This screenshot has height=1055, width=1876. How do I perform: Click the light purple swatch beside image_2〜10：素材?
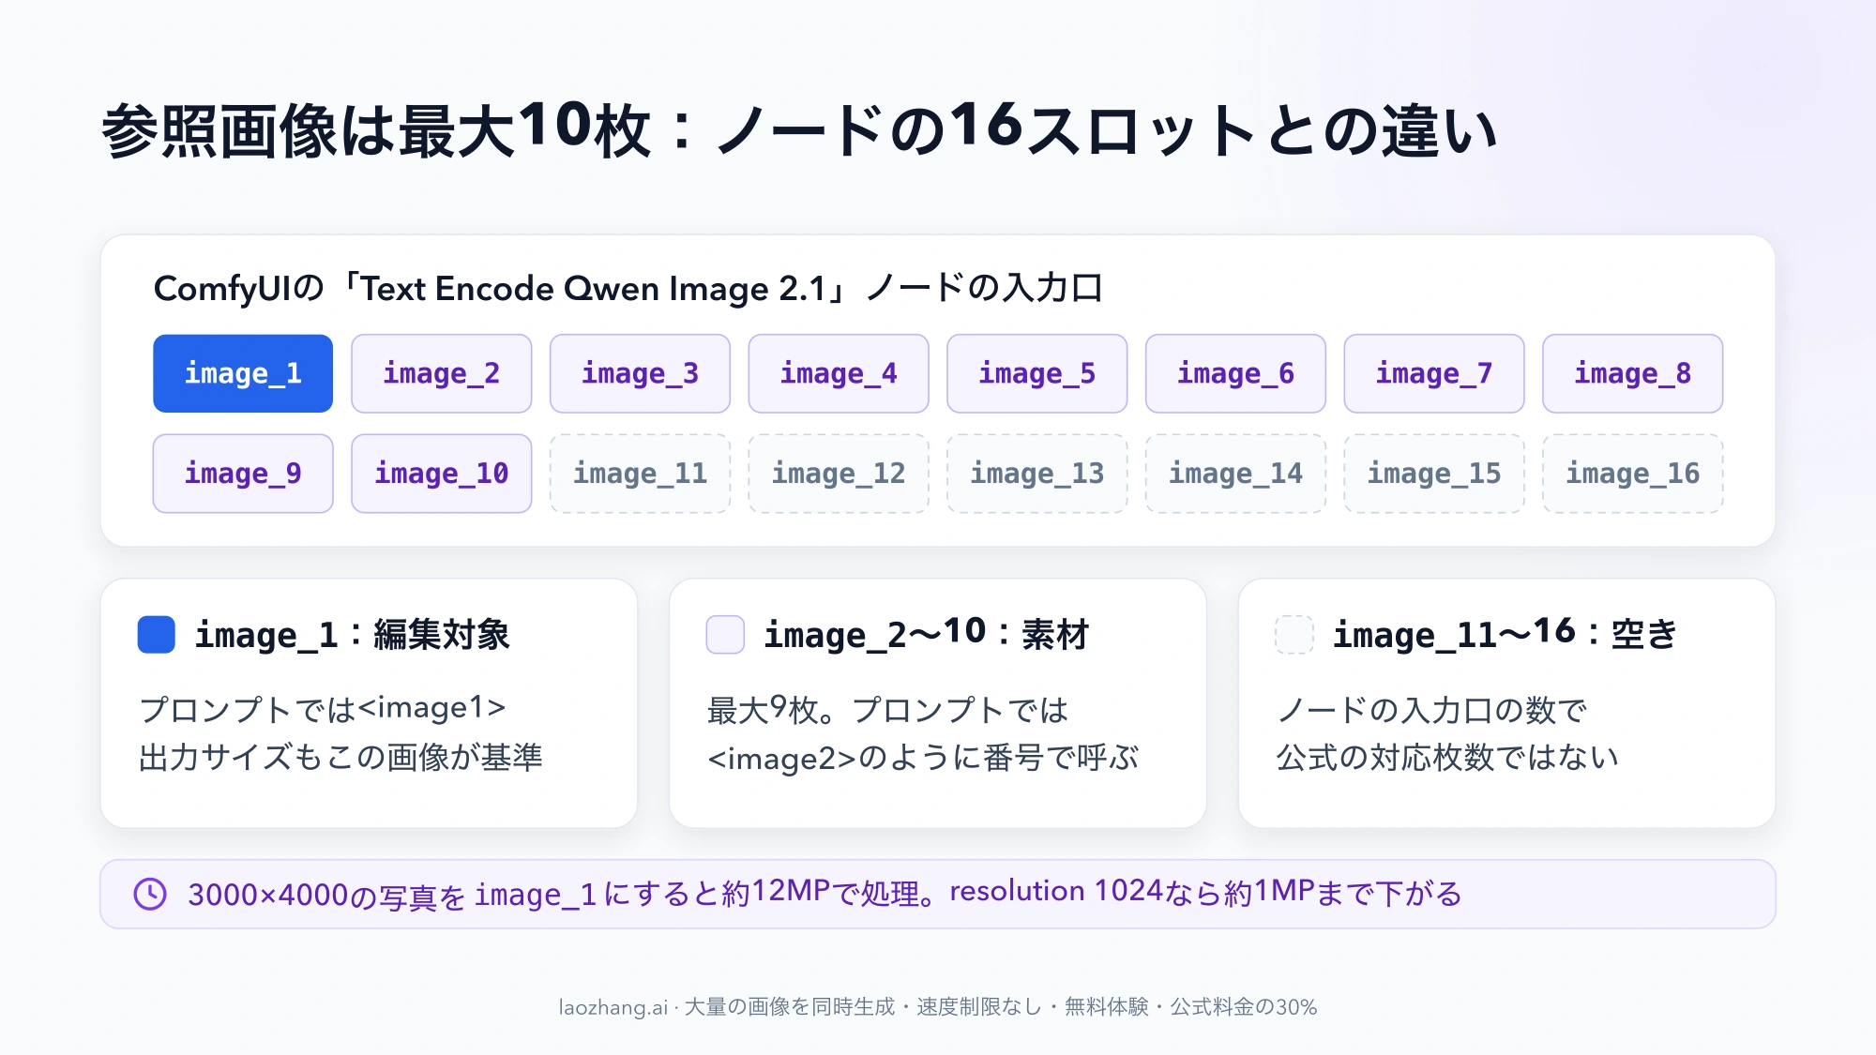coord(725,634)
